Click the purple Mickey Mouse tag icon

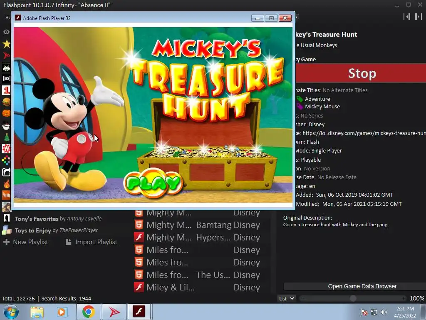[x=300, y=106]
